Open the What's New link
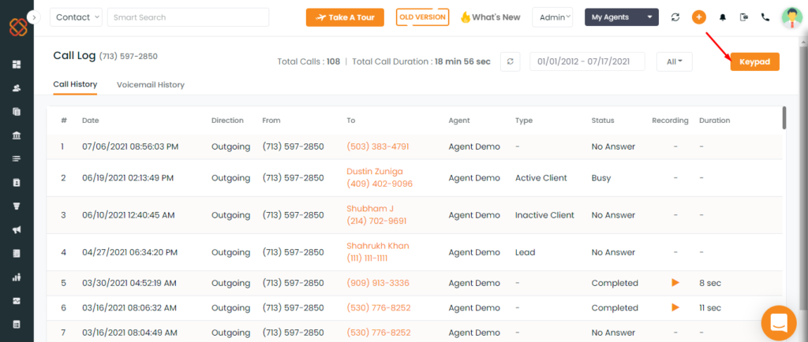Screen dimensions: 808x342 490,17
